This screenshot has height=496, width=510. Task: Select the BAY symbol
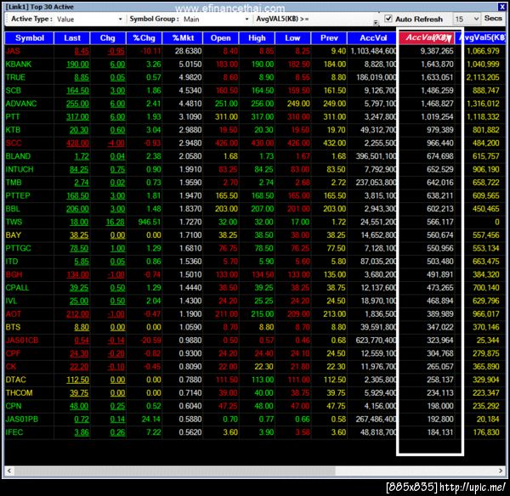14,235
